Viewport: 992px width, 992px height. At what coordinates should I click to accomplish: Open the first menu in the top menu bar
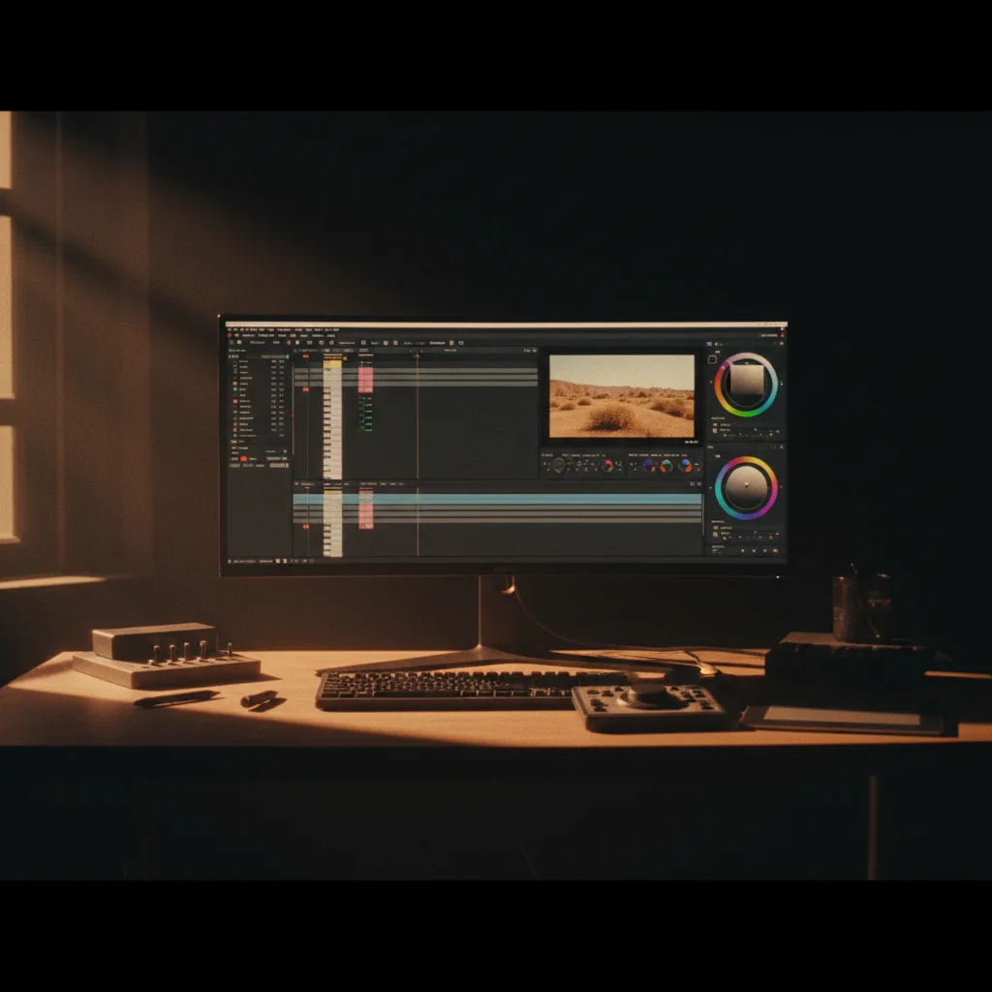point(234,329)
